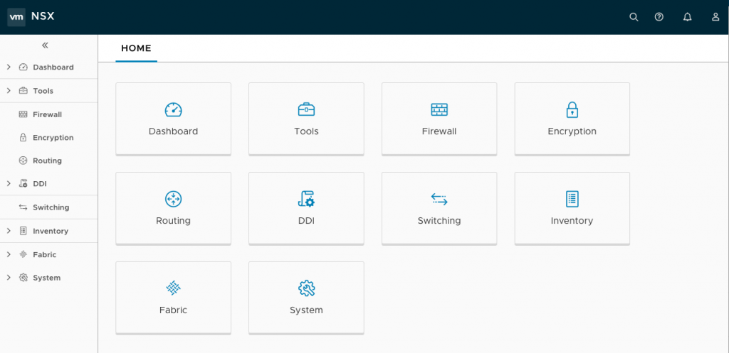
Task: Open Inventory in the sidebar
Action: click(51, 231)
